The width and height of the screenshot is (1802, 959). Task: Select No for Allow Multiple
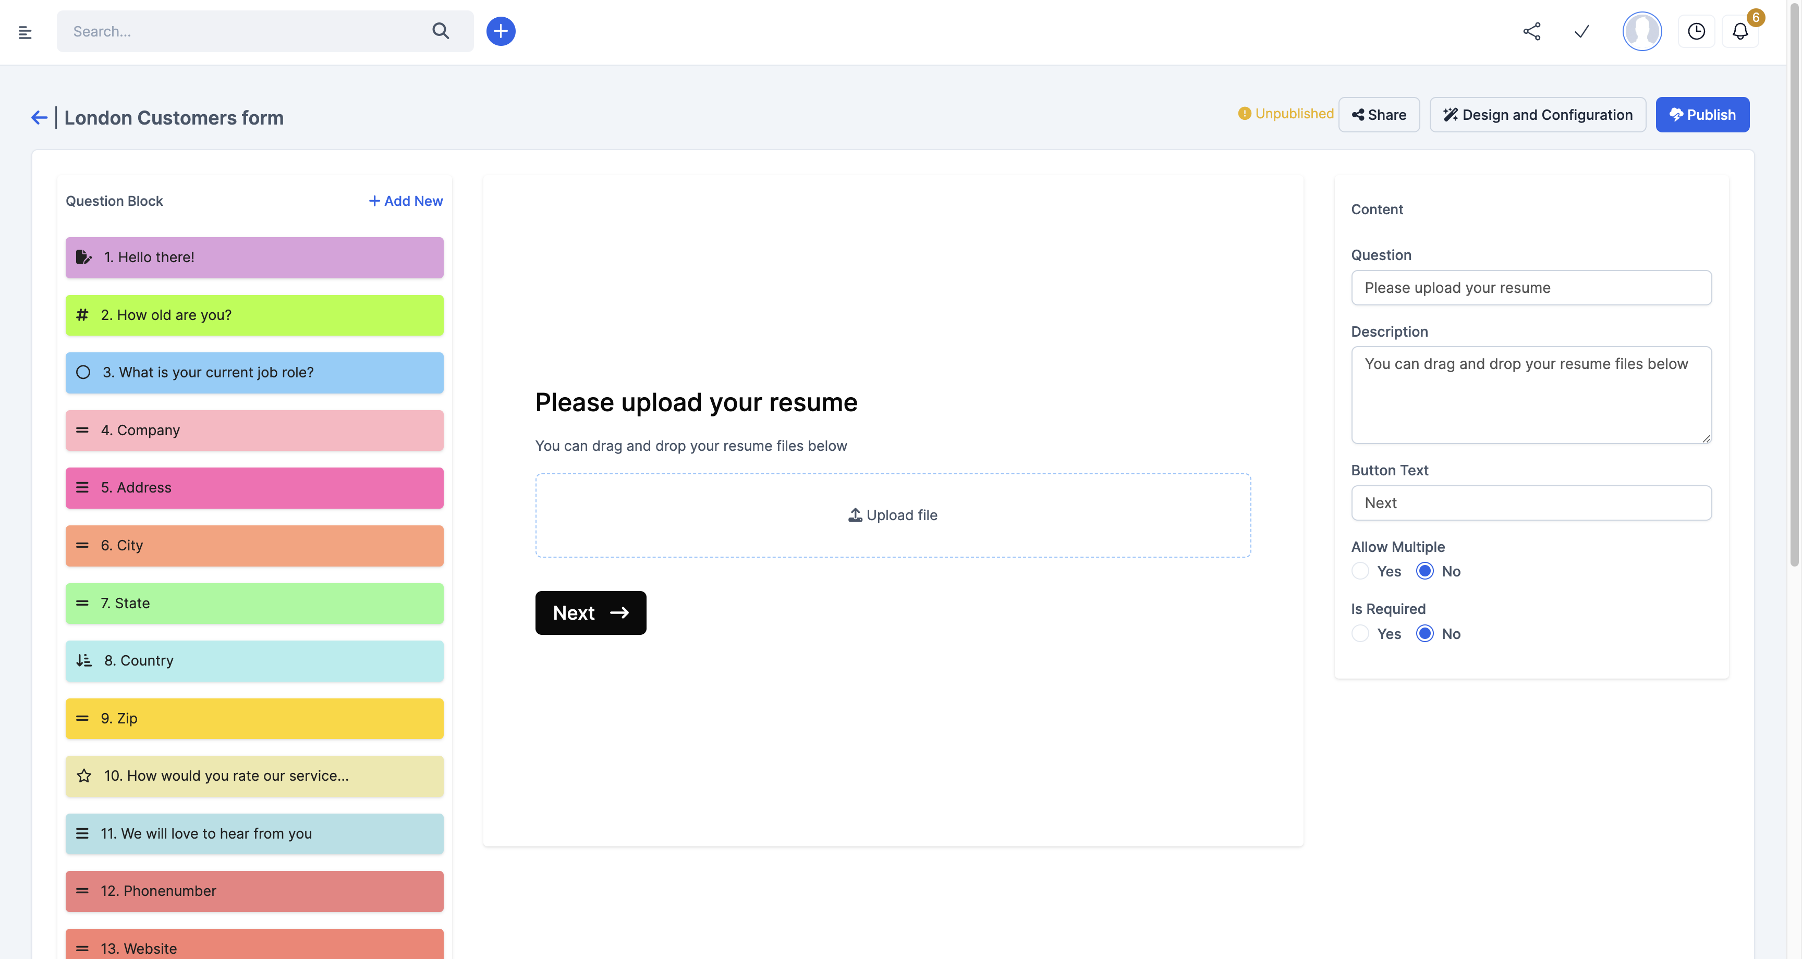[1426, 571]
